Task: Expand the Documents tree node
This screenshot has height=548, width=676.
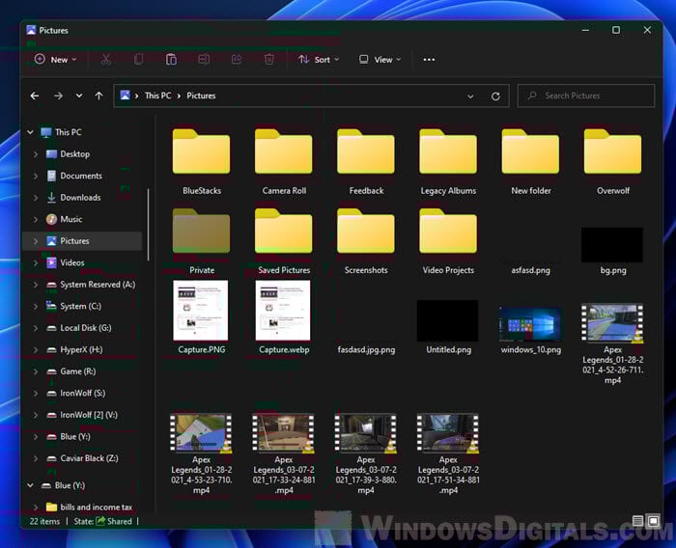Action: 36,176
